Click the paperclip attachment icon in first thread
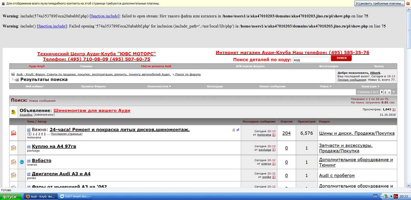Viewport: 411px width, 200px height. (x=233, y=130)
